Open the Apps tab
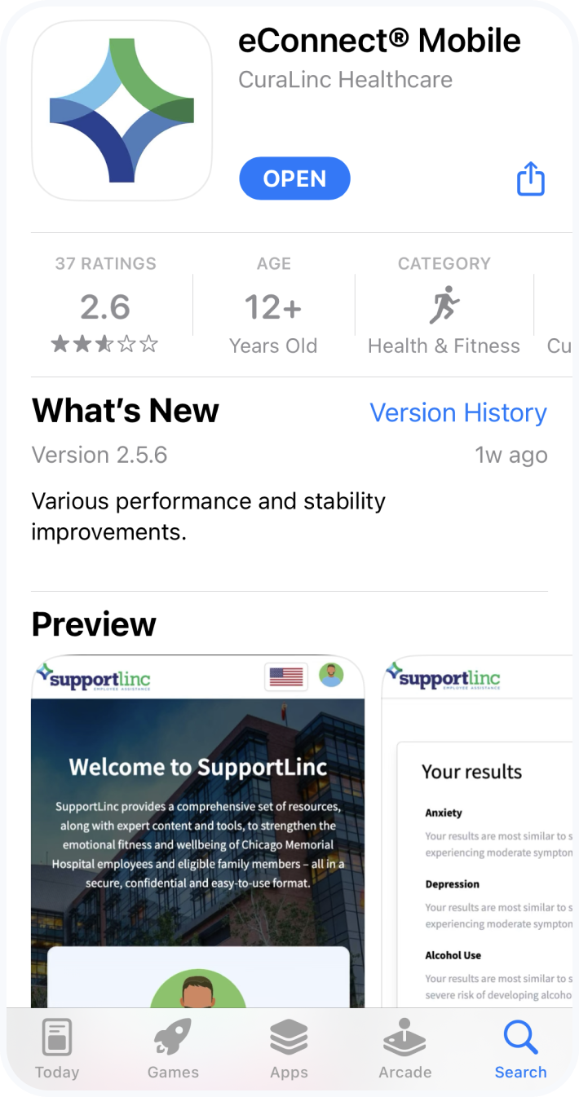Image resolution: width=579 pixels, height=1097 pixels. [x=289, y=1048]
